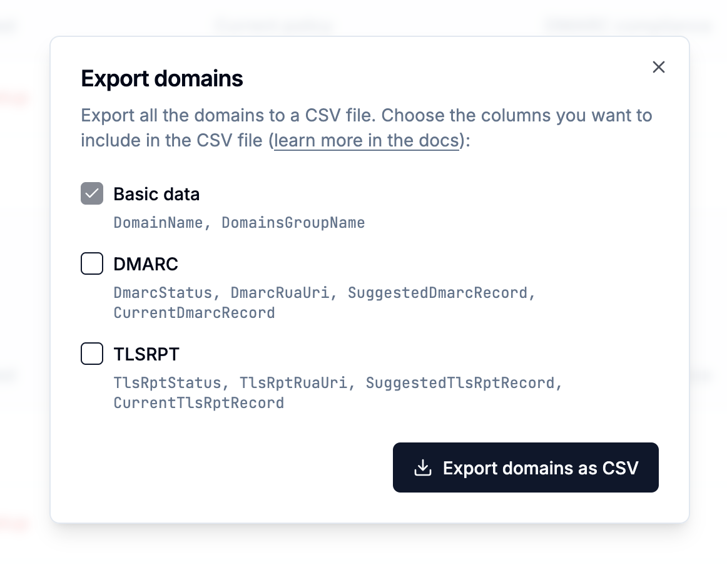Enable the DMARC columns checkbox
Screen dimensions: 727x567
(92, 263)
